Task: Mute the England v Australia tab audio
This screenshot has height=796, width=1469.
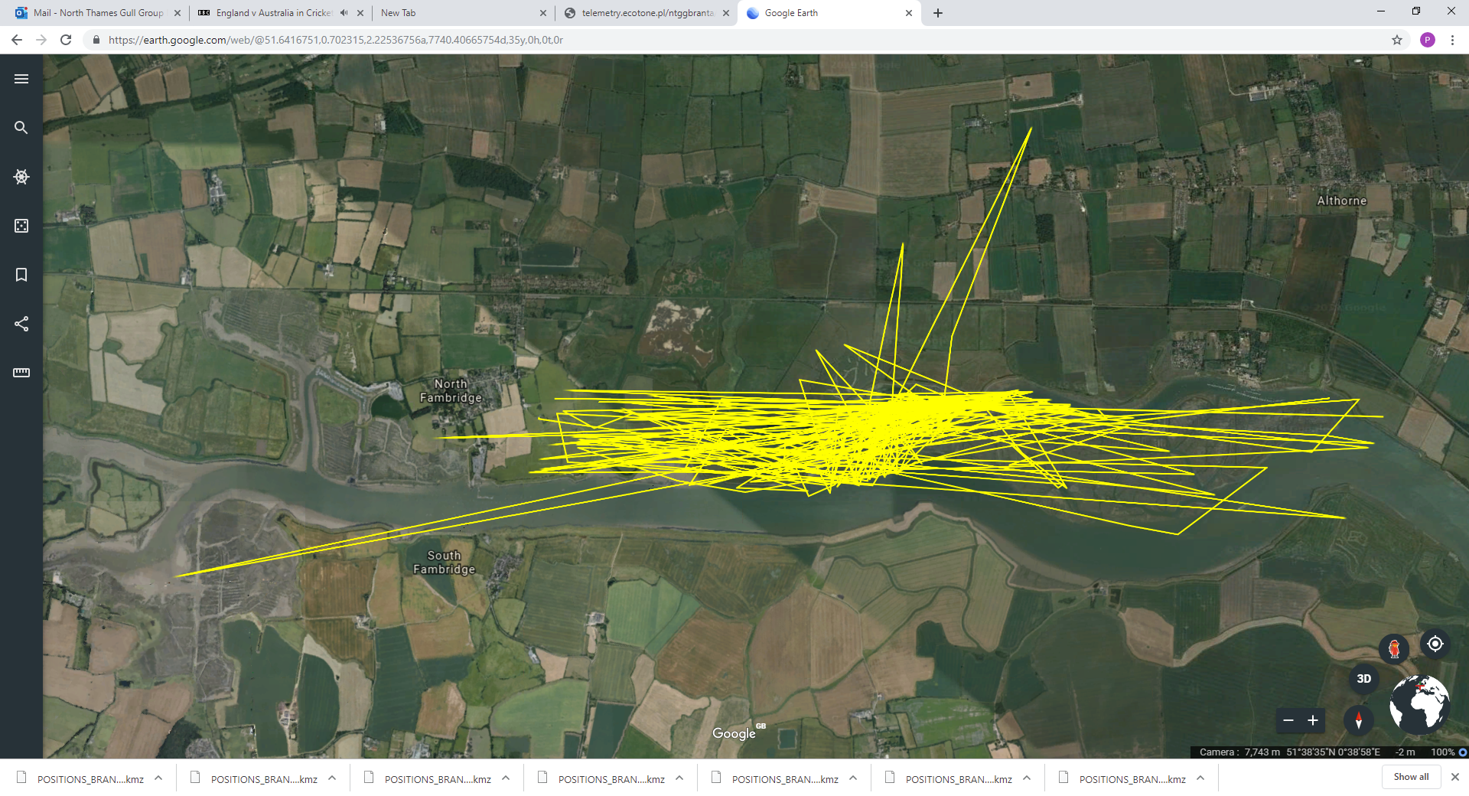Action: coord(344,13)
